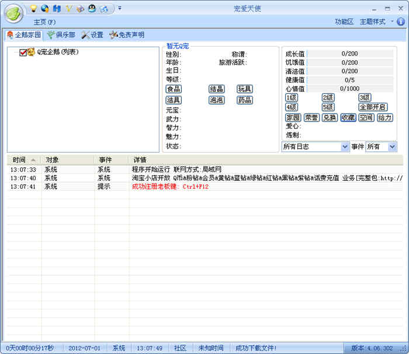The image size is (409, 354).
Task: Click the cat icon beside Q宠企鹅 list
Action: pos(31,52)
